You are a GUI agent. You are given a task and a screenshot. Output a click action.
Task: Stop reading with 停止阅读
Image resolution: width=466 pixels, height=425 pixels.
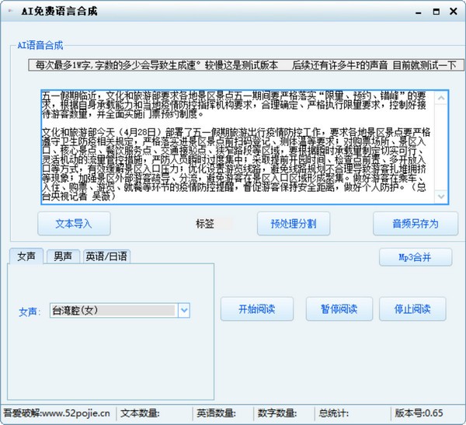tap(412, 309)
